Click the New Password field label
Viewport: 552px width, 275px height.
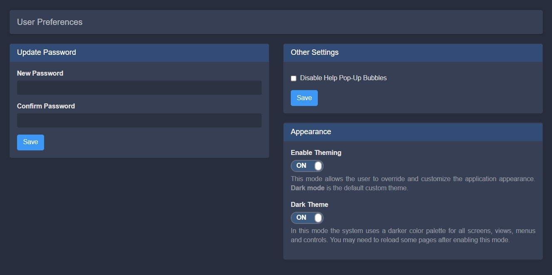40,73
